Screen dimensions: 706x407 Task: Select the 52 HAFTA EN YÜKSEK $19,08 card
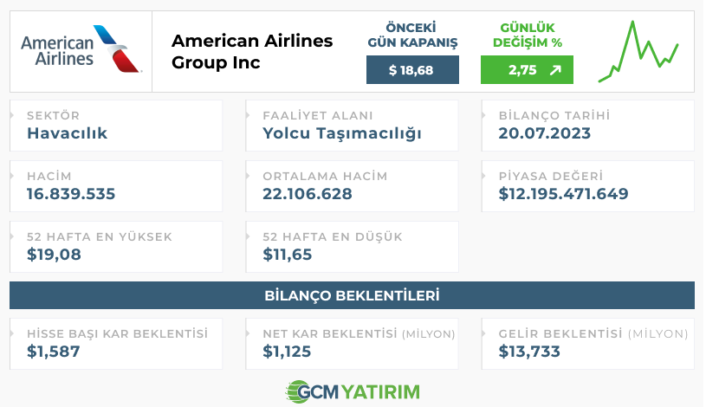(x=116, y=247)
